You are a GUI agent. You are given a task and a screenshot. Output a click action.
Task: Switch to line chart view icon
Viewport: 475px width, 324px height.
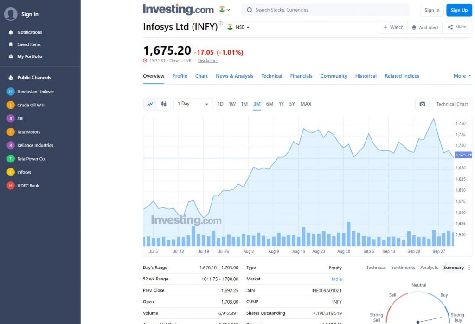click(x=150, y=104)
